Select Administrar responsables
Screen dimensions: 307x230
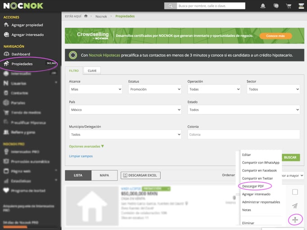click(261, 202)
